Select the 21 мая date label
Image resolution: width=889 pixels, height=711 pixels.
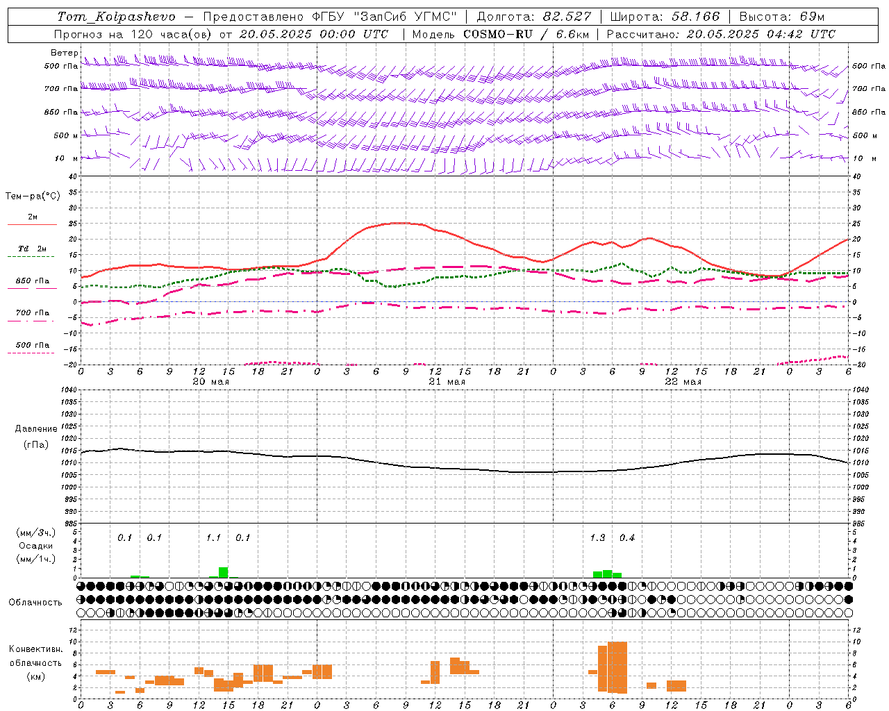447,381
